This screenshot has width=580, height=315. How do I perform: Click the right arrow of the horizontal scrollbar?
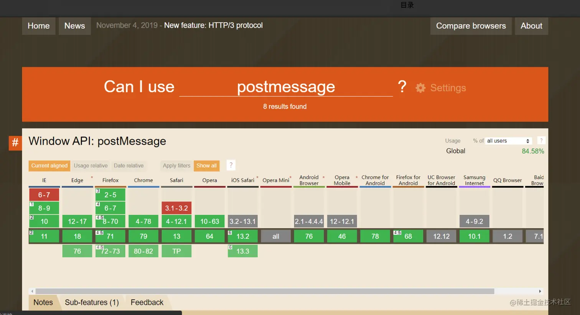tap(540, 291)
